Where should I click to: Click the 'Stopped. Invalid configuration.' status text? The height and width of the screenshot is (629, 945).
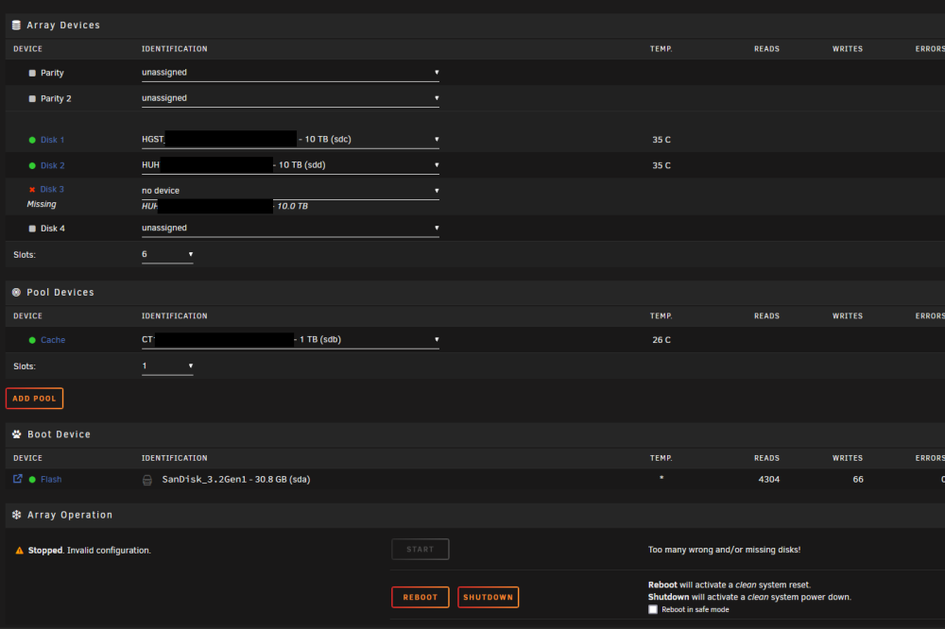click(89, 551)
